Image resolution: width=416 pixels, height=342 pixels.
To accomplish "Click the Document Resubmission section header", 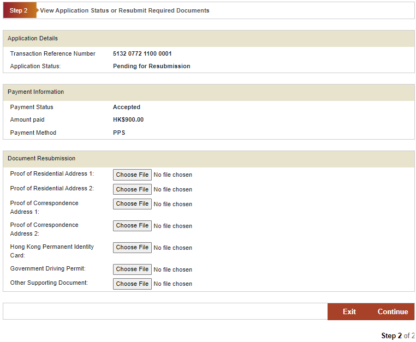I will 41,159.
